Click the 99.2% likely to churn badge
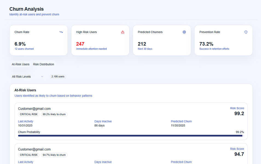The image size is (261, 164). click(x=54, y=114)
